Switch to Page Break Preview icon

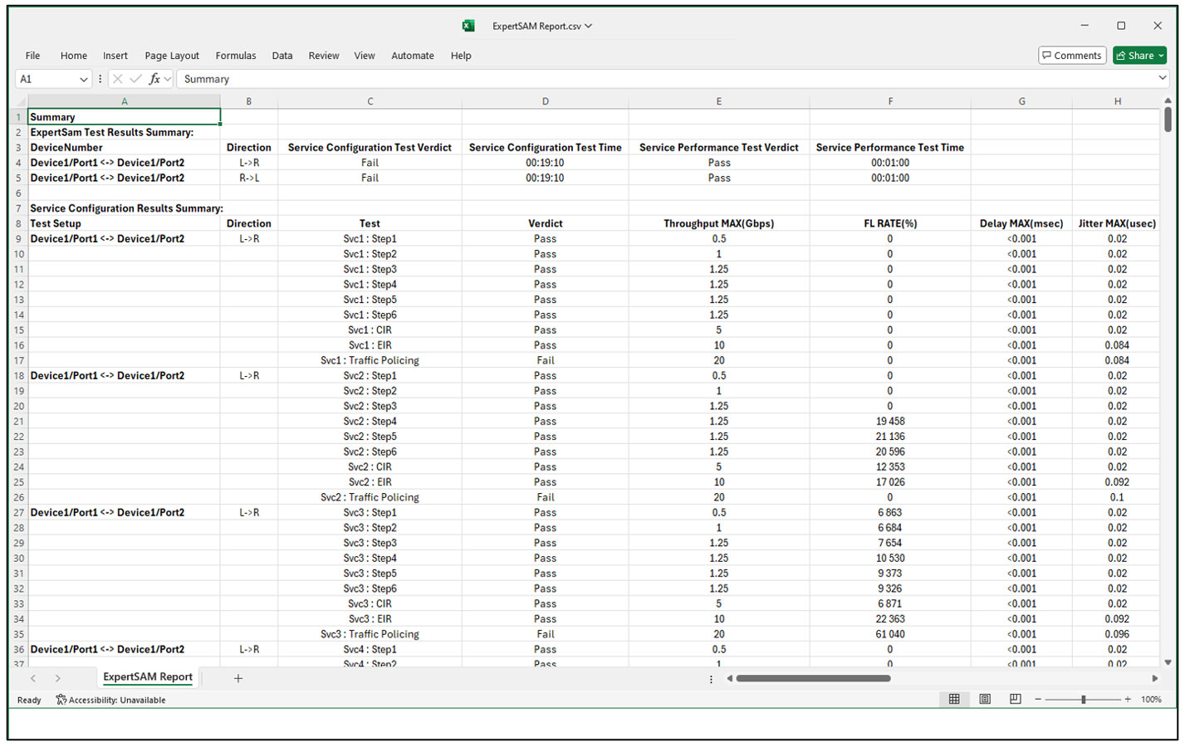click(x=1015, y=699)
